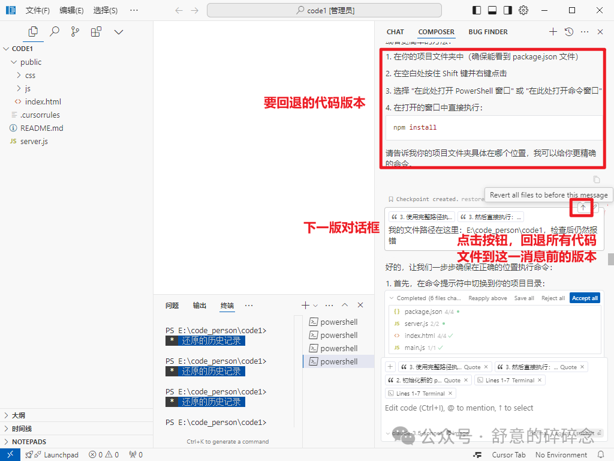Screen dimensions: 614x461
Task: Show additional views chevron in activity bar
Action: coord(118,32)
